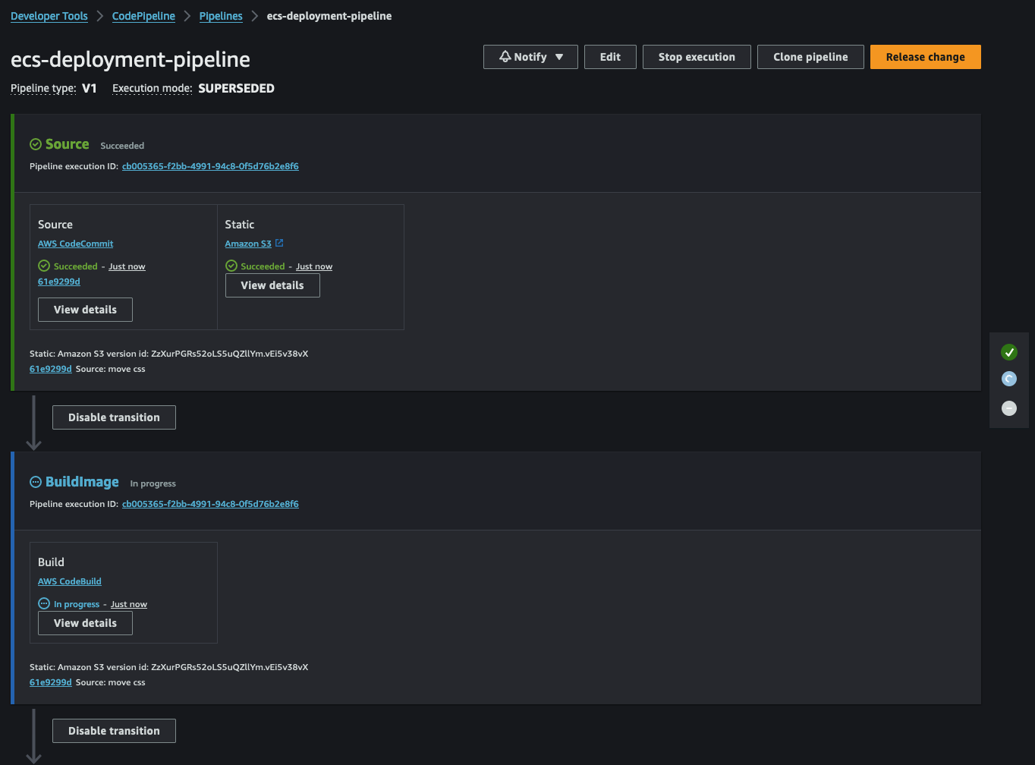Disable transition between Source and BuildImage
The width and height of the screenshot is (1035, 765).
(114, 417)
